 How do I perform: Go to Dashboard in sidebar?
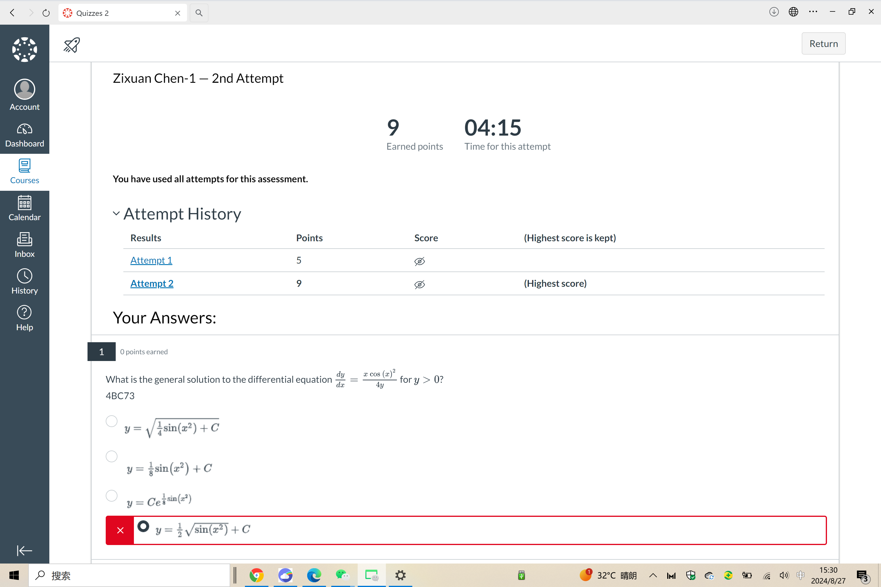point(24,136)
